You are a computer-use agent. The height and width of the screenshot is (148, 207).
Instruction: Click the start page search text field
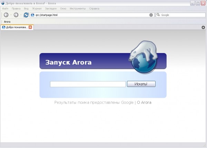point(88,84)
